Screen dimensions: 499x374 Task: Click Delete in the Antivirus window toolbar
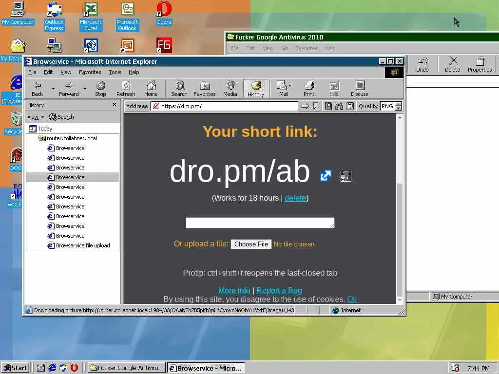coord(452,65)
